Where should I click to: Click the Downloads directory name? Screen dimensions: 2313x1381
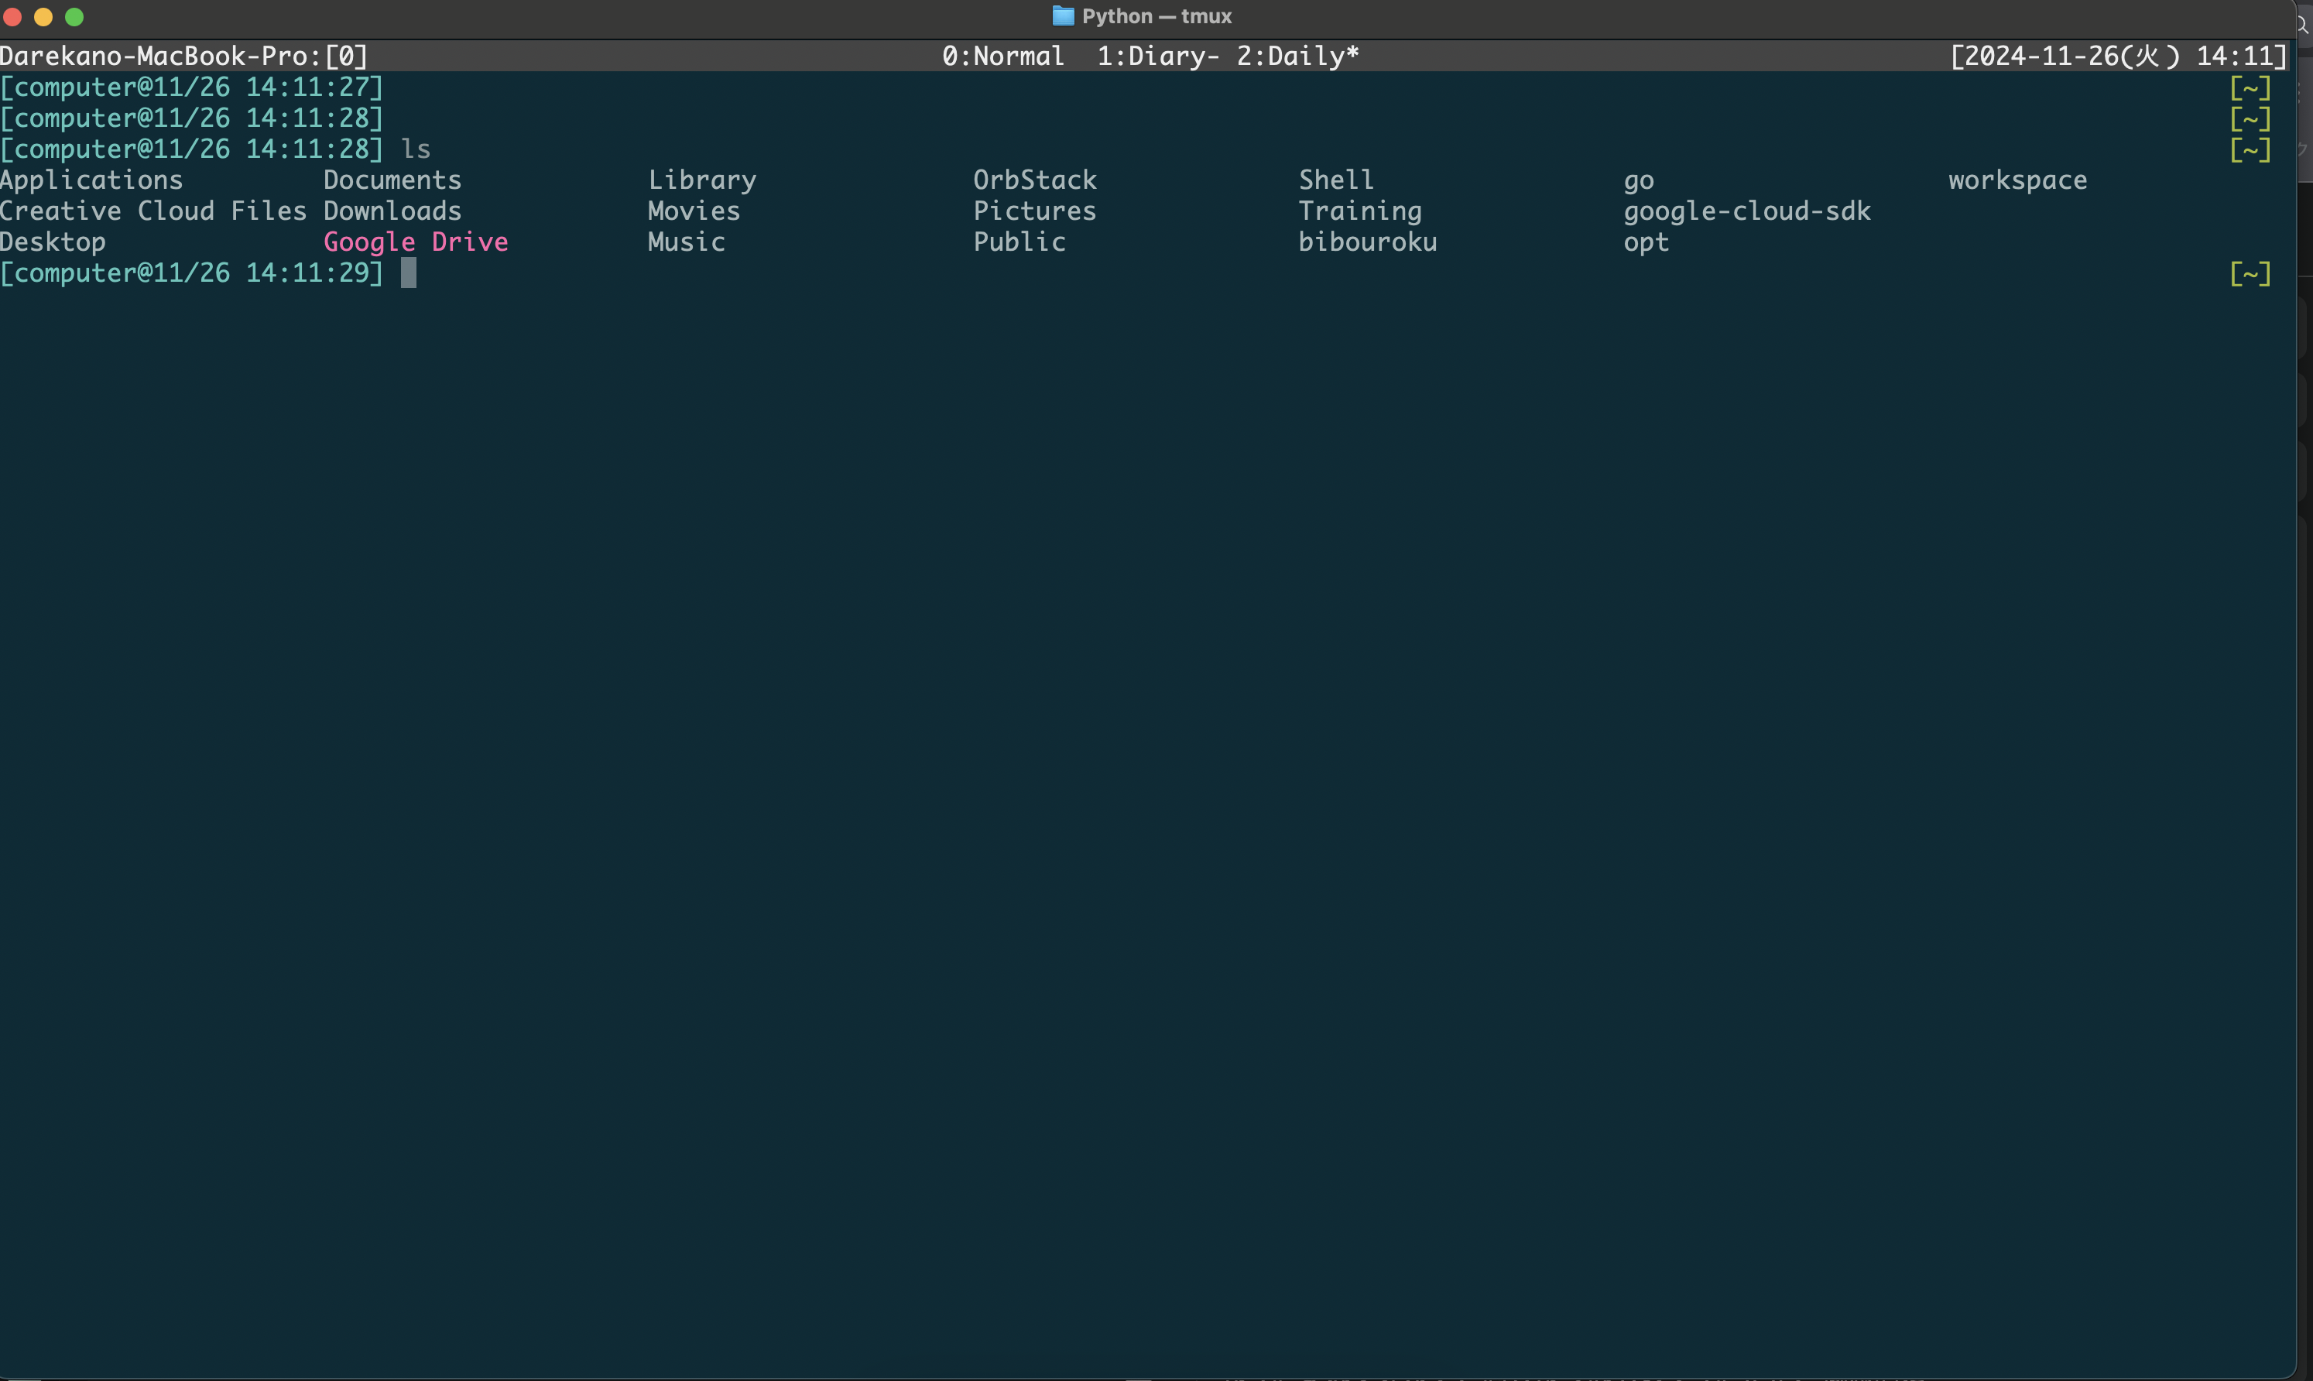tap(392, 211)
